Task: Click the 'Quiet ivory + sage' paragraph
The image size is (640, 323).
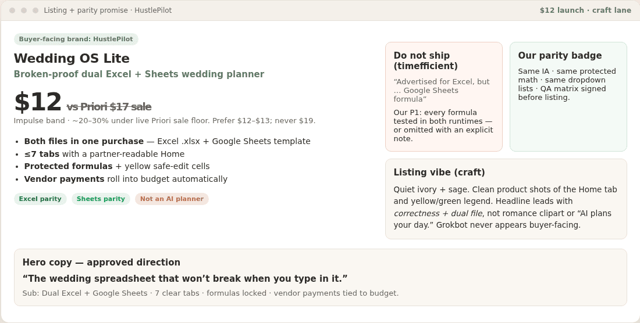Action: tap(505, 207)
